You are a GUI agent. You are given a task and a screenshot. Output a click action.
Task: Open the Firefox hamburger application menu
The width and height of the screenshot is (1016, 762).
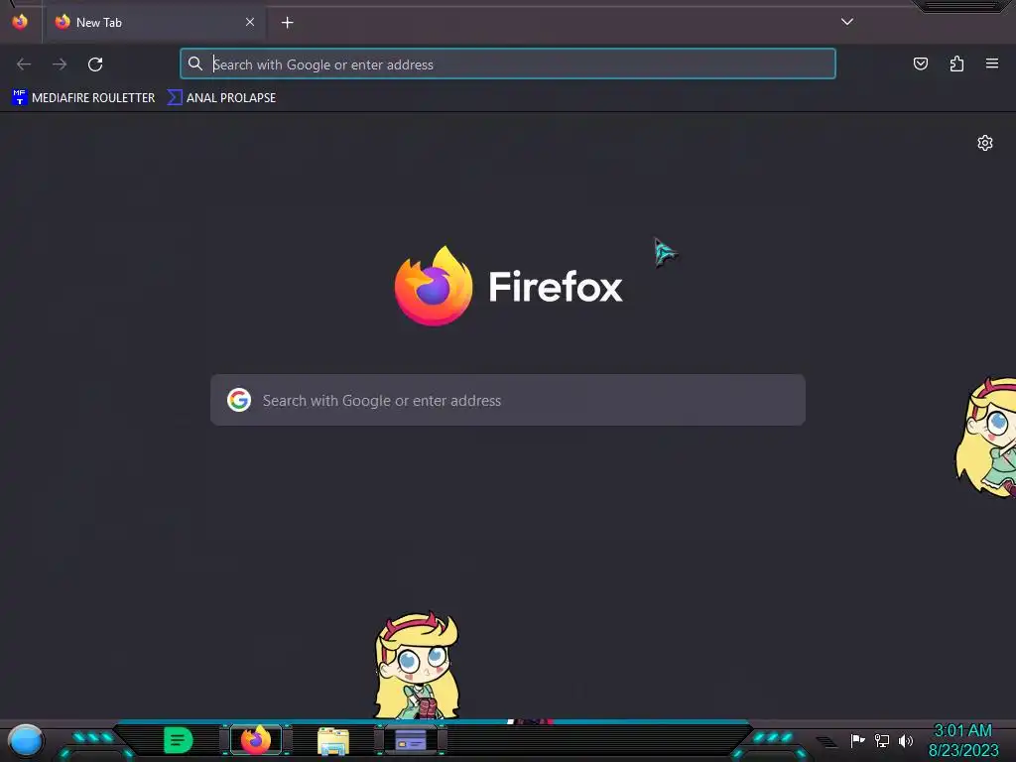pyautogui.click(x=992, y=63)
